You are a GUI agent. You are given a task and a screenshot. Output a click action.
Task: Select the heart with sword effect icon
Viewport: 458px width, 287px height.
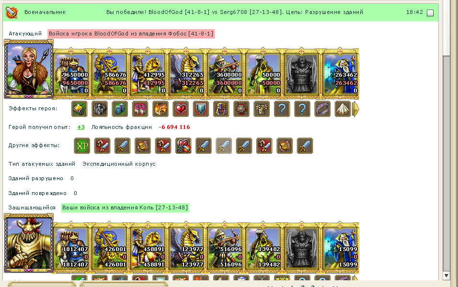tap(183, 146)
